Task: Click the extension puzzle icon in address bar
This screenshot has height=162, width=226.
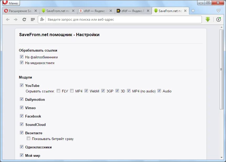Action: point(42,19)
